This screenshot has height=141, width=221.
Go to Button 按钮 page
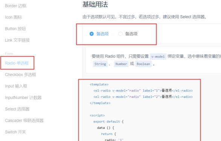point(15,29)
